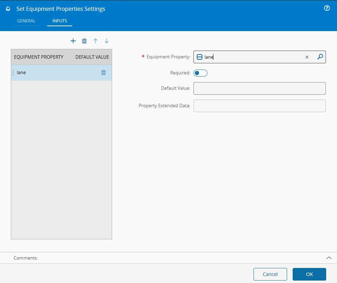Grab the lane row drag handle
The width and height of the screenshot is (337, 283).
click(14, 72)
